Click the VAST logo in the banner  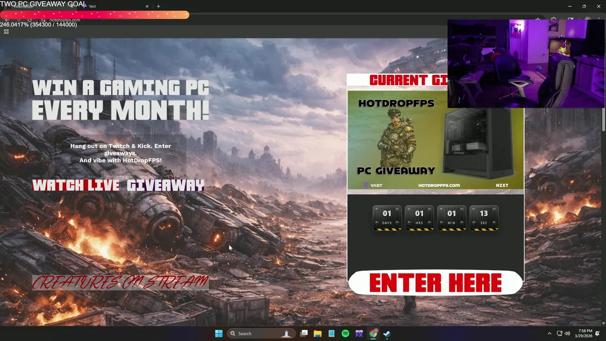373,185
